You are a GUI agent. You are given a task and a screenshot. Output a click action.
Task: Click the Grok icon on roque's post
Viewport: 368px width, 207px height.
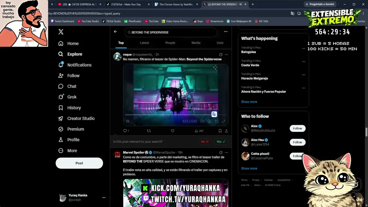click(x=221, y=55)
